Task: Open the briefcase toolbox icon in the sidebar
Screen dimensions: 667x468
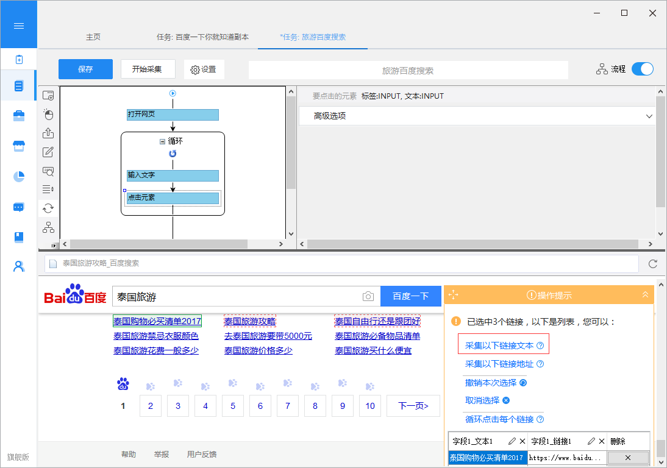Action: [19, 116]
